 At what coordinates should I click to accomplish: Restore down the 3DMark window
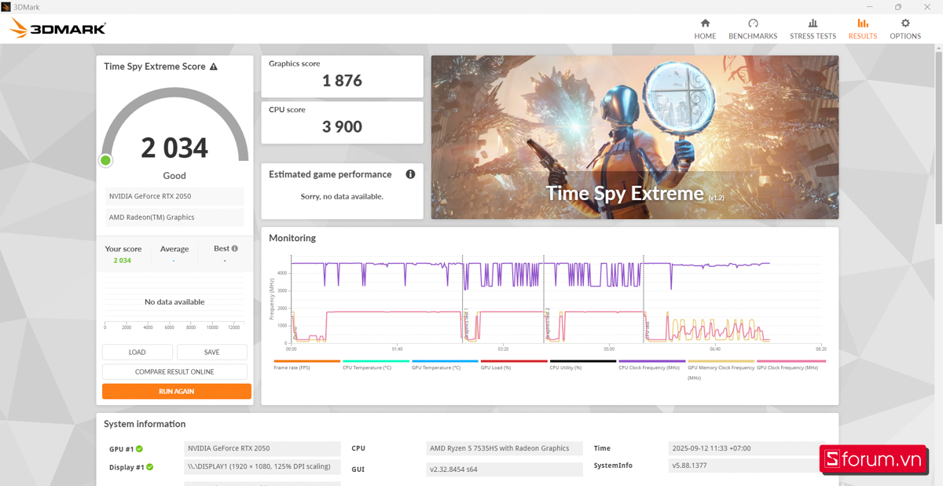coord(898,6)
